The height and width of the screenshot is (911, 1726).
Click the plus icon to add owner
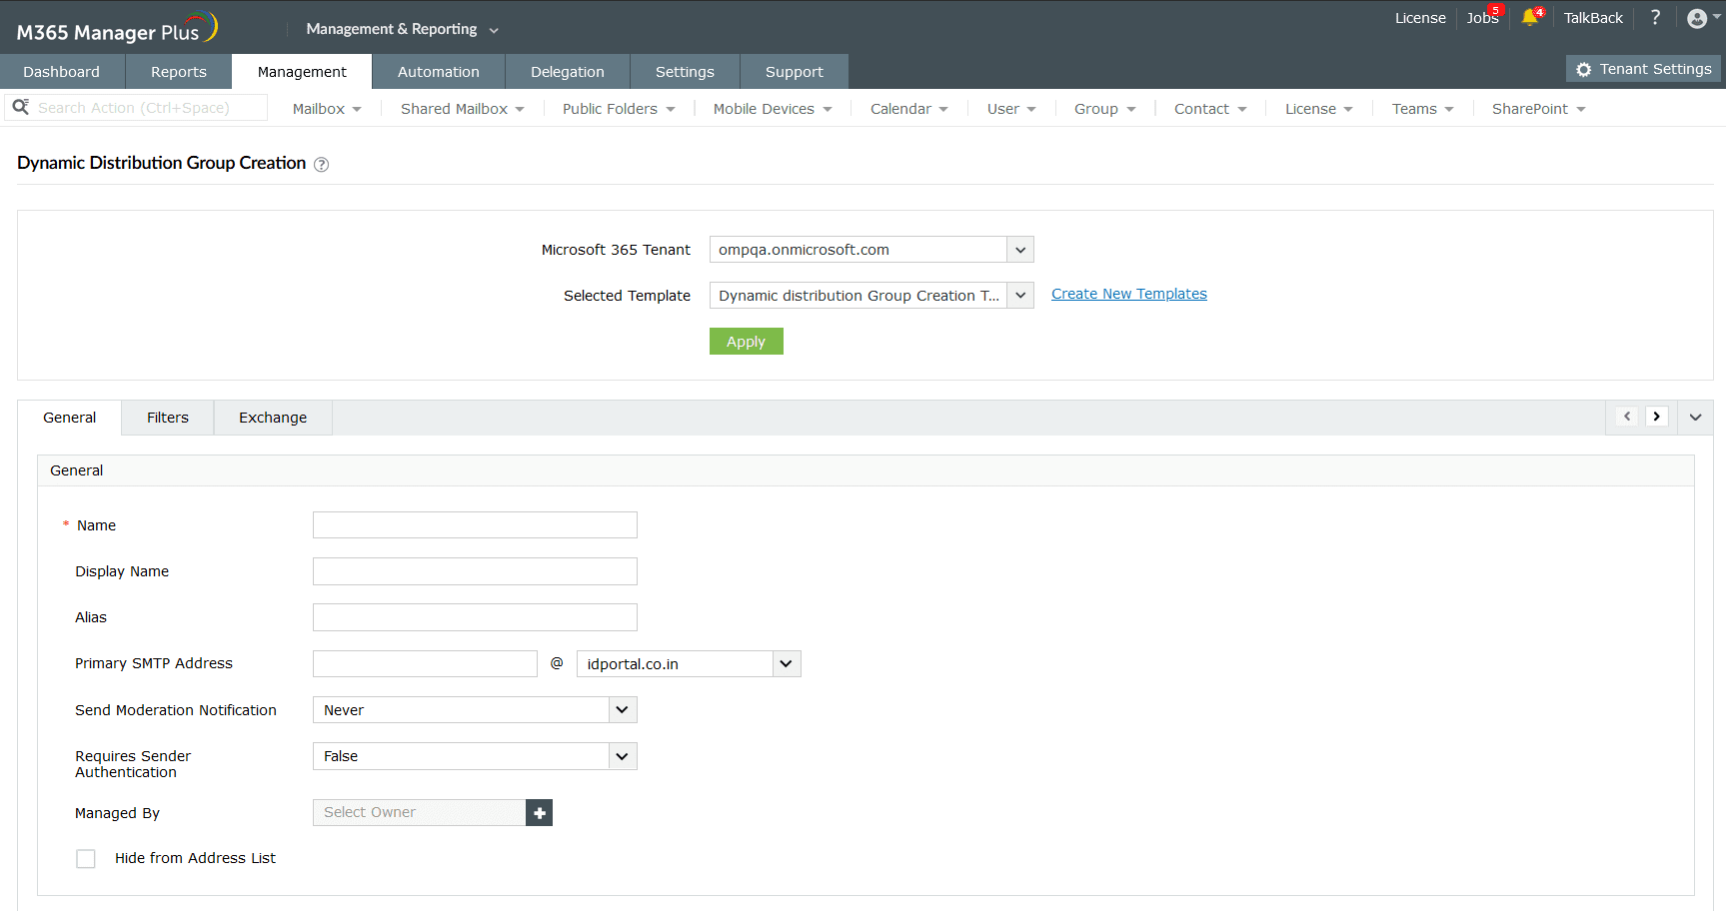[540, 813]
